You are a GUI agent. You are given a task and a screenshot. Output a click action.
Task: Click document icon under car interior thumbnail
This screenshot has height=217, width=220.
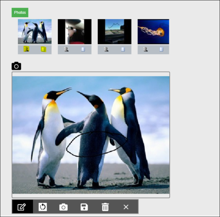[x=83, y=49]
